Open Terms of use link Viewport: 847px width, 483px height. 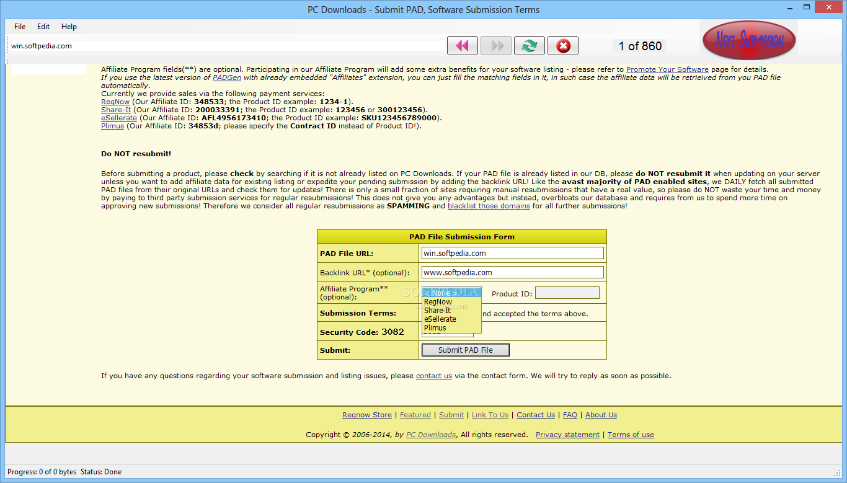631,435
